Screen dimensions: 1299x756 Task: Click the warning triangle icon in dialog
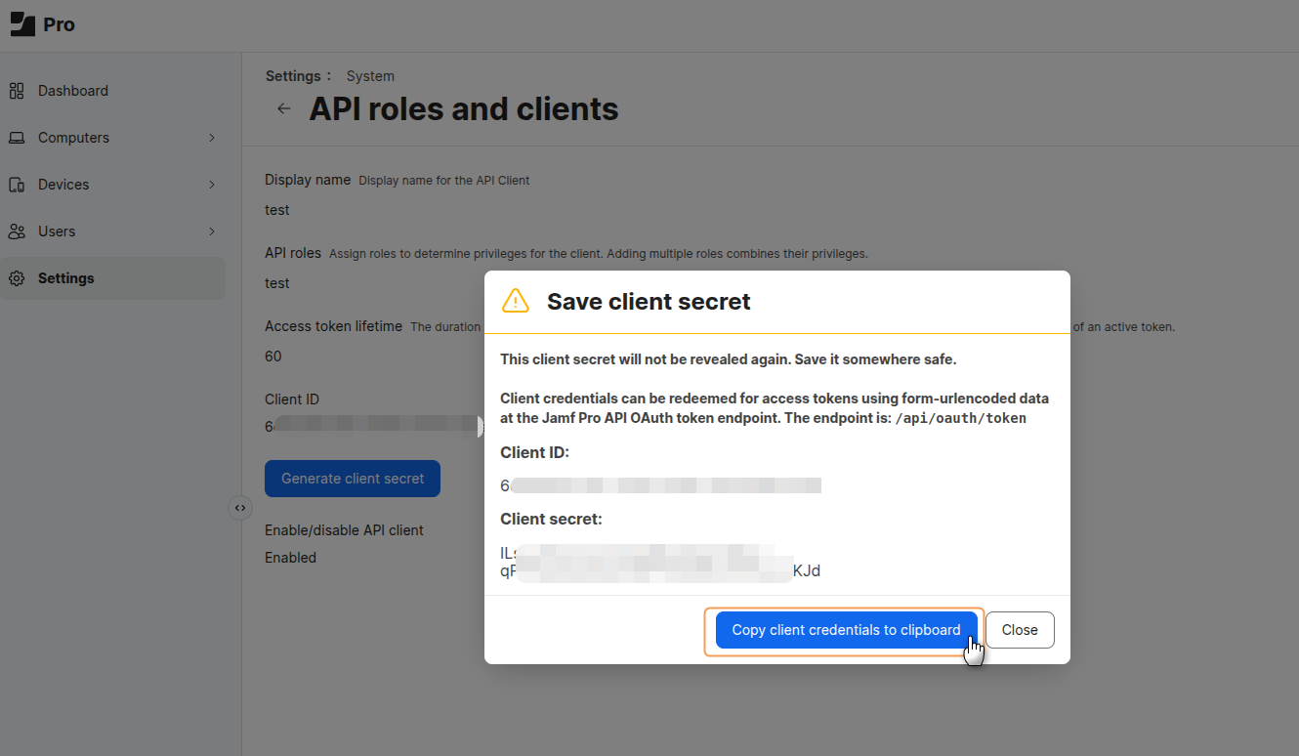[515, 301]
